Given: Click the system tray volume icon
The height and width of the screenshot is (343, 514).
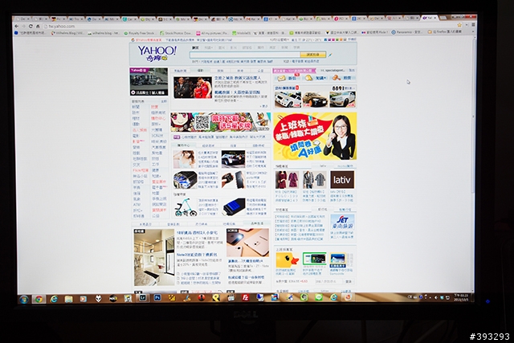Looking at the screenshot, I should 435,297.
